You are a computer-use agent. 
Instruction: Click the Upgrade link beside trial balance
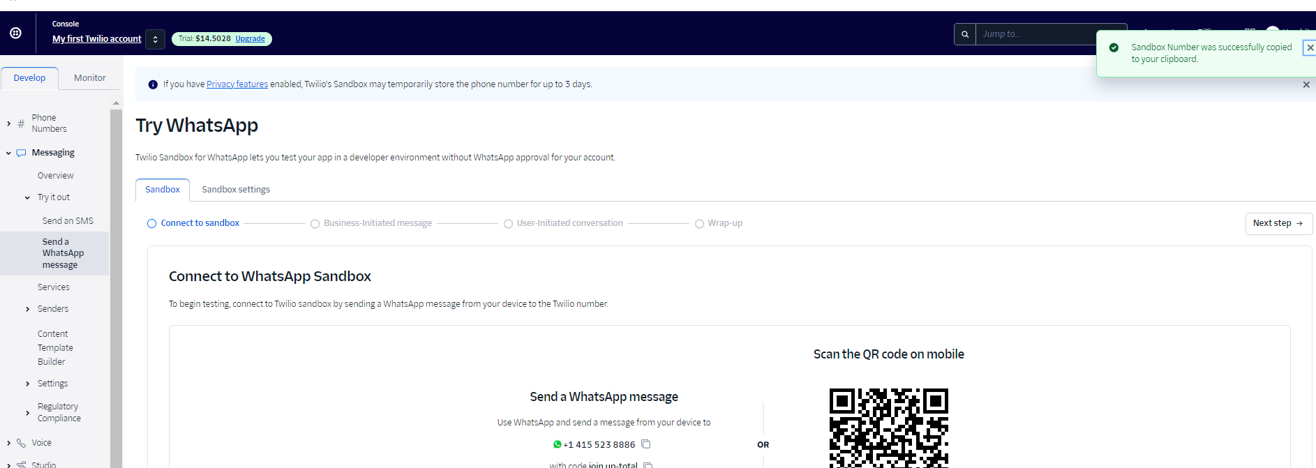pyautogui.click(x=250, y=39)
